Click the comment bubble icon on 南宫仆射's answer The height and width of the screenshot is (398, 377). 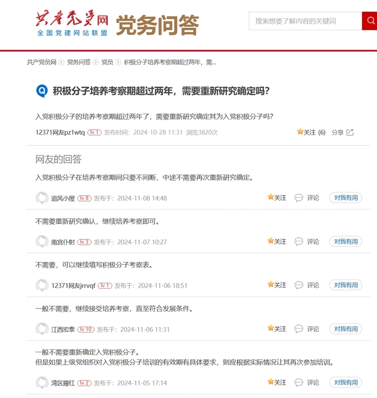[x=299, y=241]
